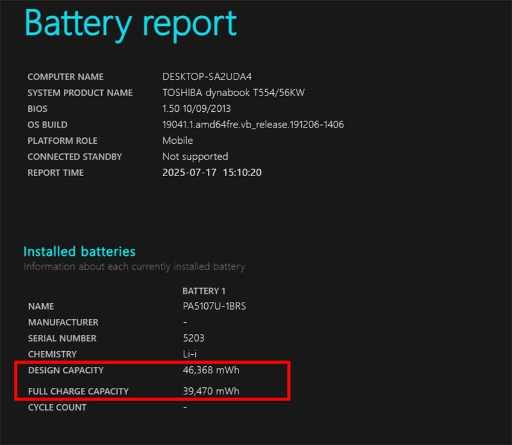Click the MANUFACTURER label
This screenshot has width=512, height=445.
point(63,322)
